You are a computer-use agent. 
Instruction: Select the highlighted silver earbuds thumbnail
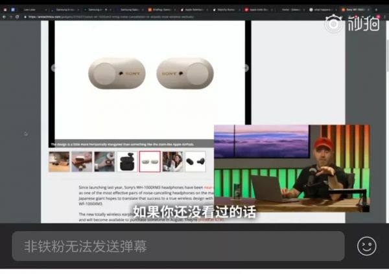click(x=150, y=162)
